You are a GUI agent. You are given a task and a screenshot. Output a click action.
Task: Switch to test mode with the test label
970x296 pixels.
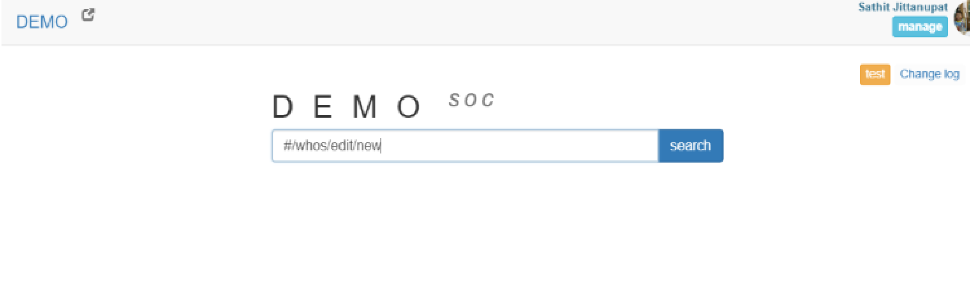tap(875, 74)
